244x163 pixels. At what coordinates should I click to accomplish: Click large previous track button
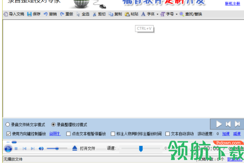point(228,124)
